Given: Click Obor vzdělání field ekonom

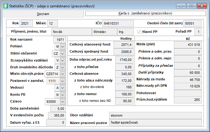Looking at the screenshot, I should coord(155,115).
